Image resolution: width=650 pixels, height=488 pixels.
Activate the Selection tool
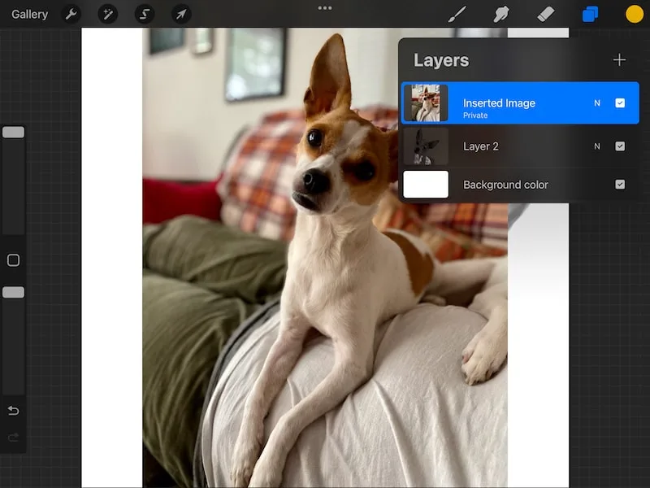tap(145, 14)
